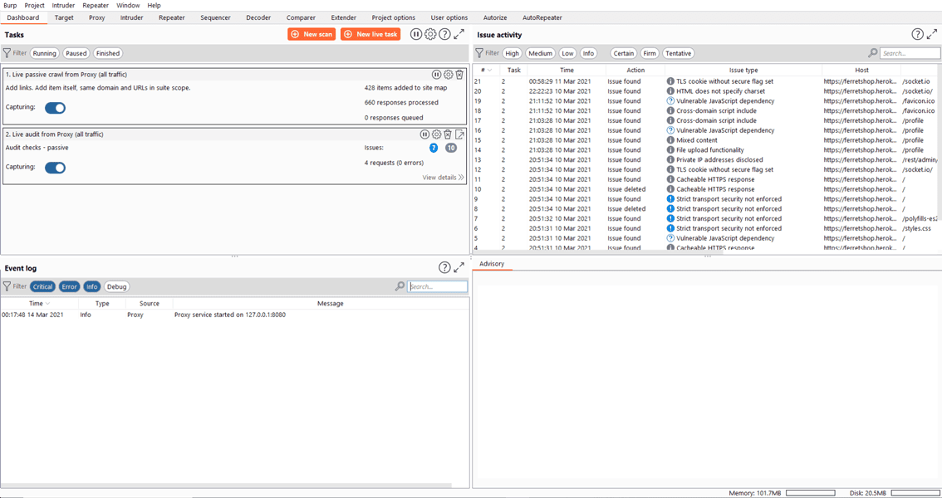Open settings for Live passive crawl task
This screenshot has width=942, height=498.
[x=449, y=75]
